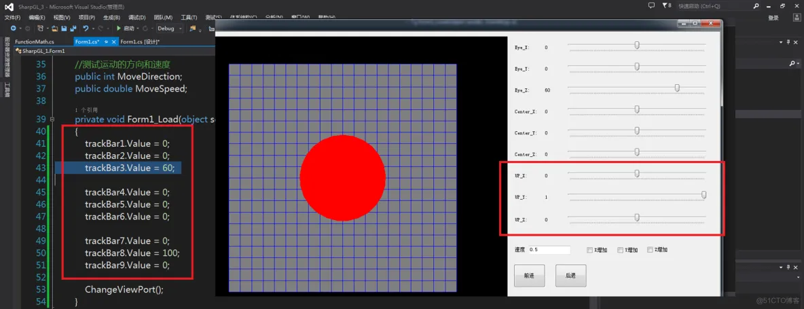Open the new project dropdown arrow
The image size is (804, 309).
point(48,29)
